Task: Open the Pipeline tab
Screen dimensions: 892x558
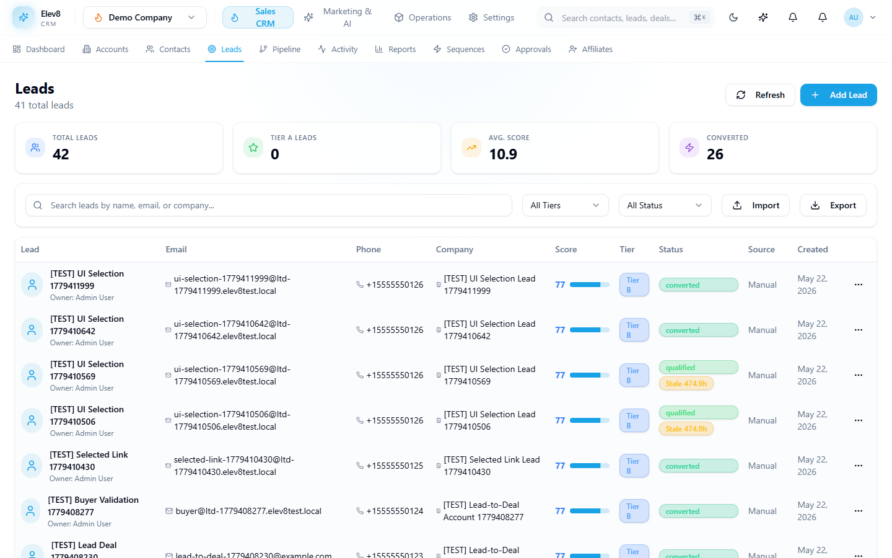Action: point(280,49)
